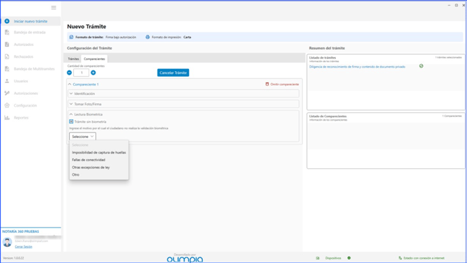467x263 pixels.
Task: Open the Configuración gear icon
Action: [7, 105]
